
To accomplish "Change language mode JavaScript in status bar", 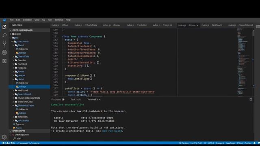I will pyautogui.click(x=231, y=143).
